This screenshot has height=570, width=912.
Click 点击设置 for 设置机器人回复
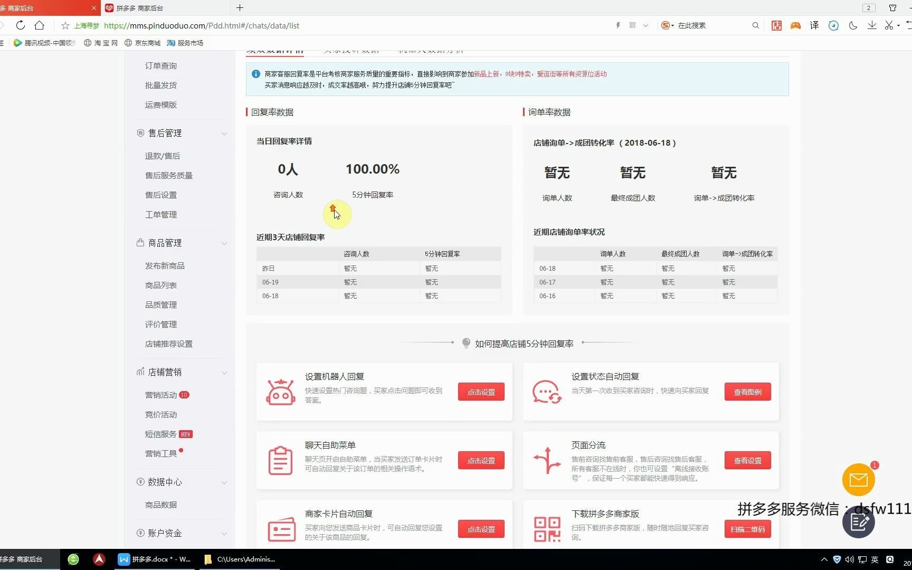[x=481, y=392]
